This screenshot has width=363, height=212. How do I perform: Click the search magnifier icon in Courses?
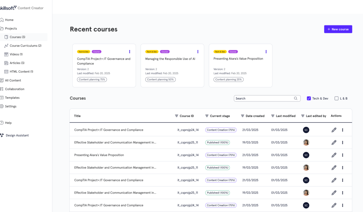pyautogui.click(x=296, y=98)
